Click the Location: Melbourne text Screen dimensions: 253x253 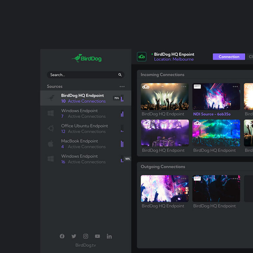point(174,59)
